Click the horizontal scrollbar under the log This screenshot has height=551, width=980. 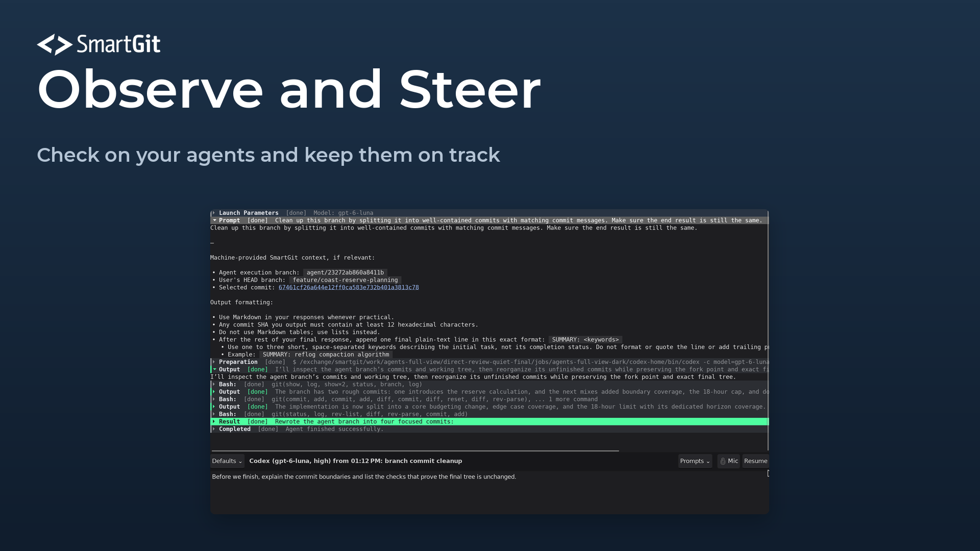pyautogui.click(x=415, y=450)
